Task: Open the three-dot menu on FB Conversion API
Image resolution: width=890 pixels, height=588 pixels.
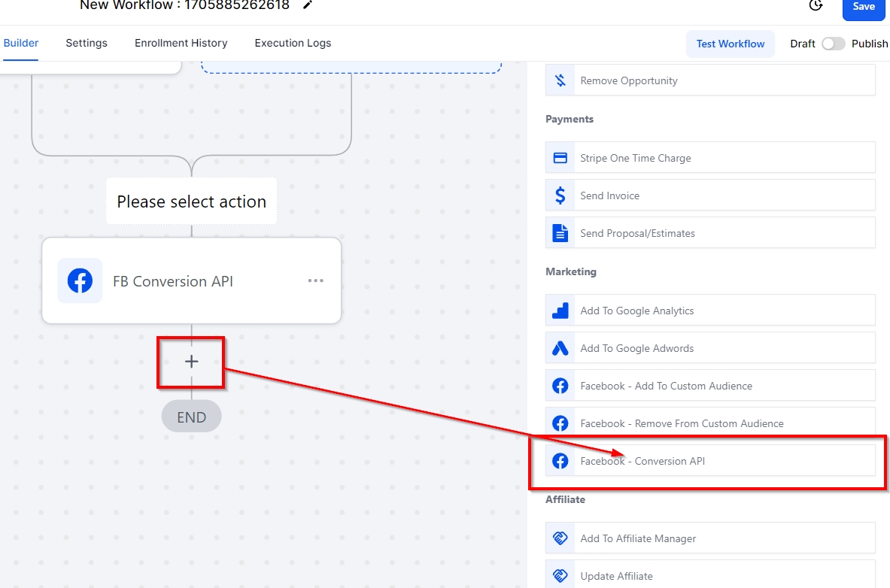Action: pos(316,281)
